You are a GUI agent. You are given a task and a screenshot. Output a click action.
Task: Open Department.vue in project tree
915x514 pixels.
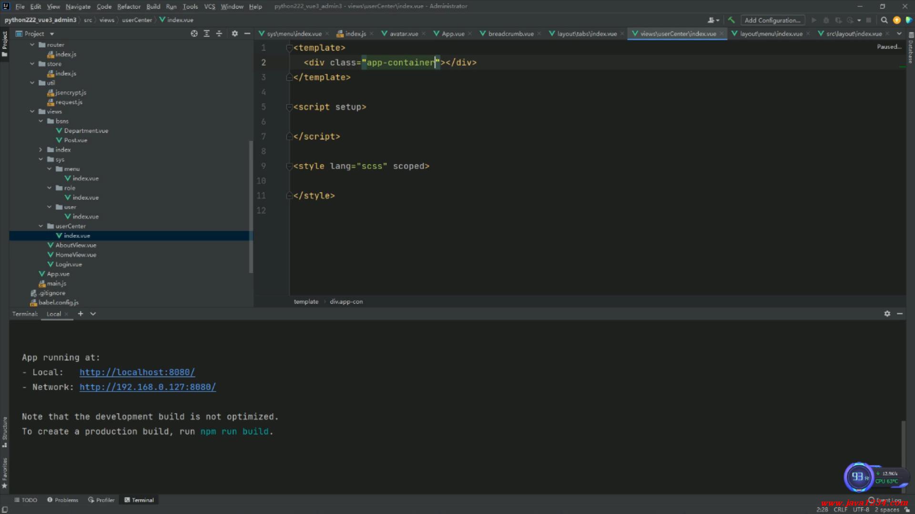86,130
